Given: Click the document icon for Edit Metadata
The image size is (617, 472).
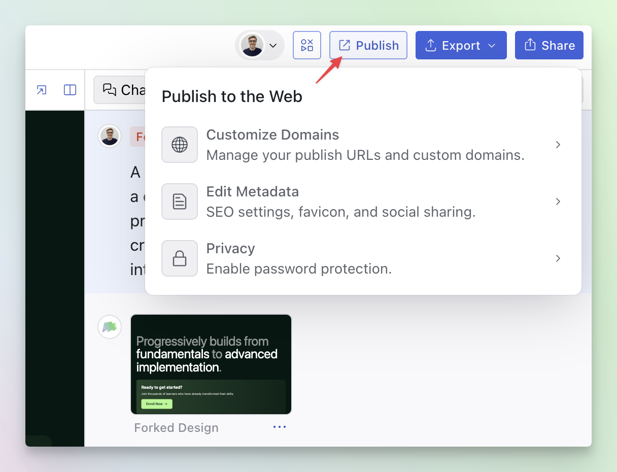Looking at the screenshot, I should (180, 201).
